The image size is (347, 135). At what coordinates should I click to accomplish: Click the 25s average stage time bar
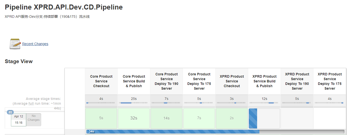click(x=134, y=103)
